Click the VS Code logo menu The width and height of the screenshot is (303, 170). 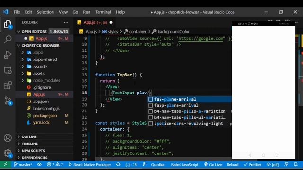(x=6, y=12)
